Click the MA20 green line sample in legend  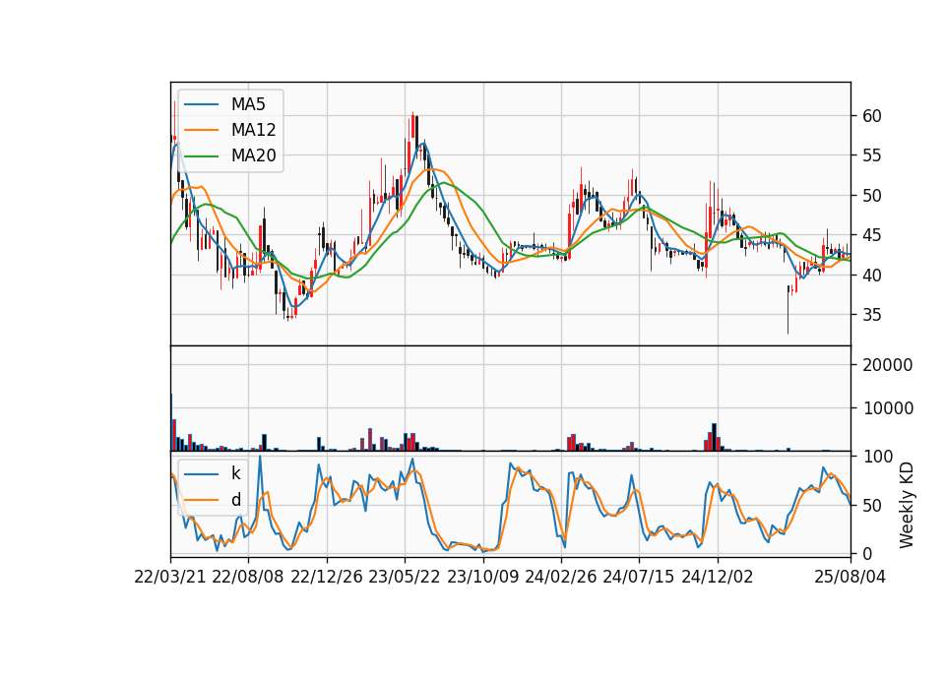201,156
